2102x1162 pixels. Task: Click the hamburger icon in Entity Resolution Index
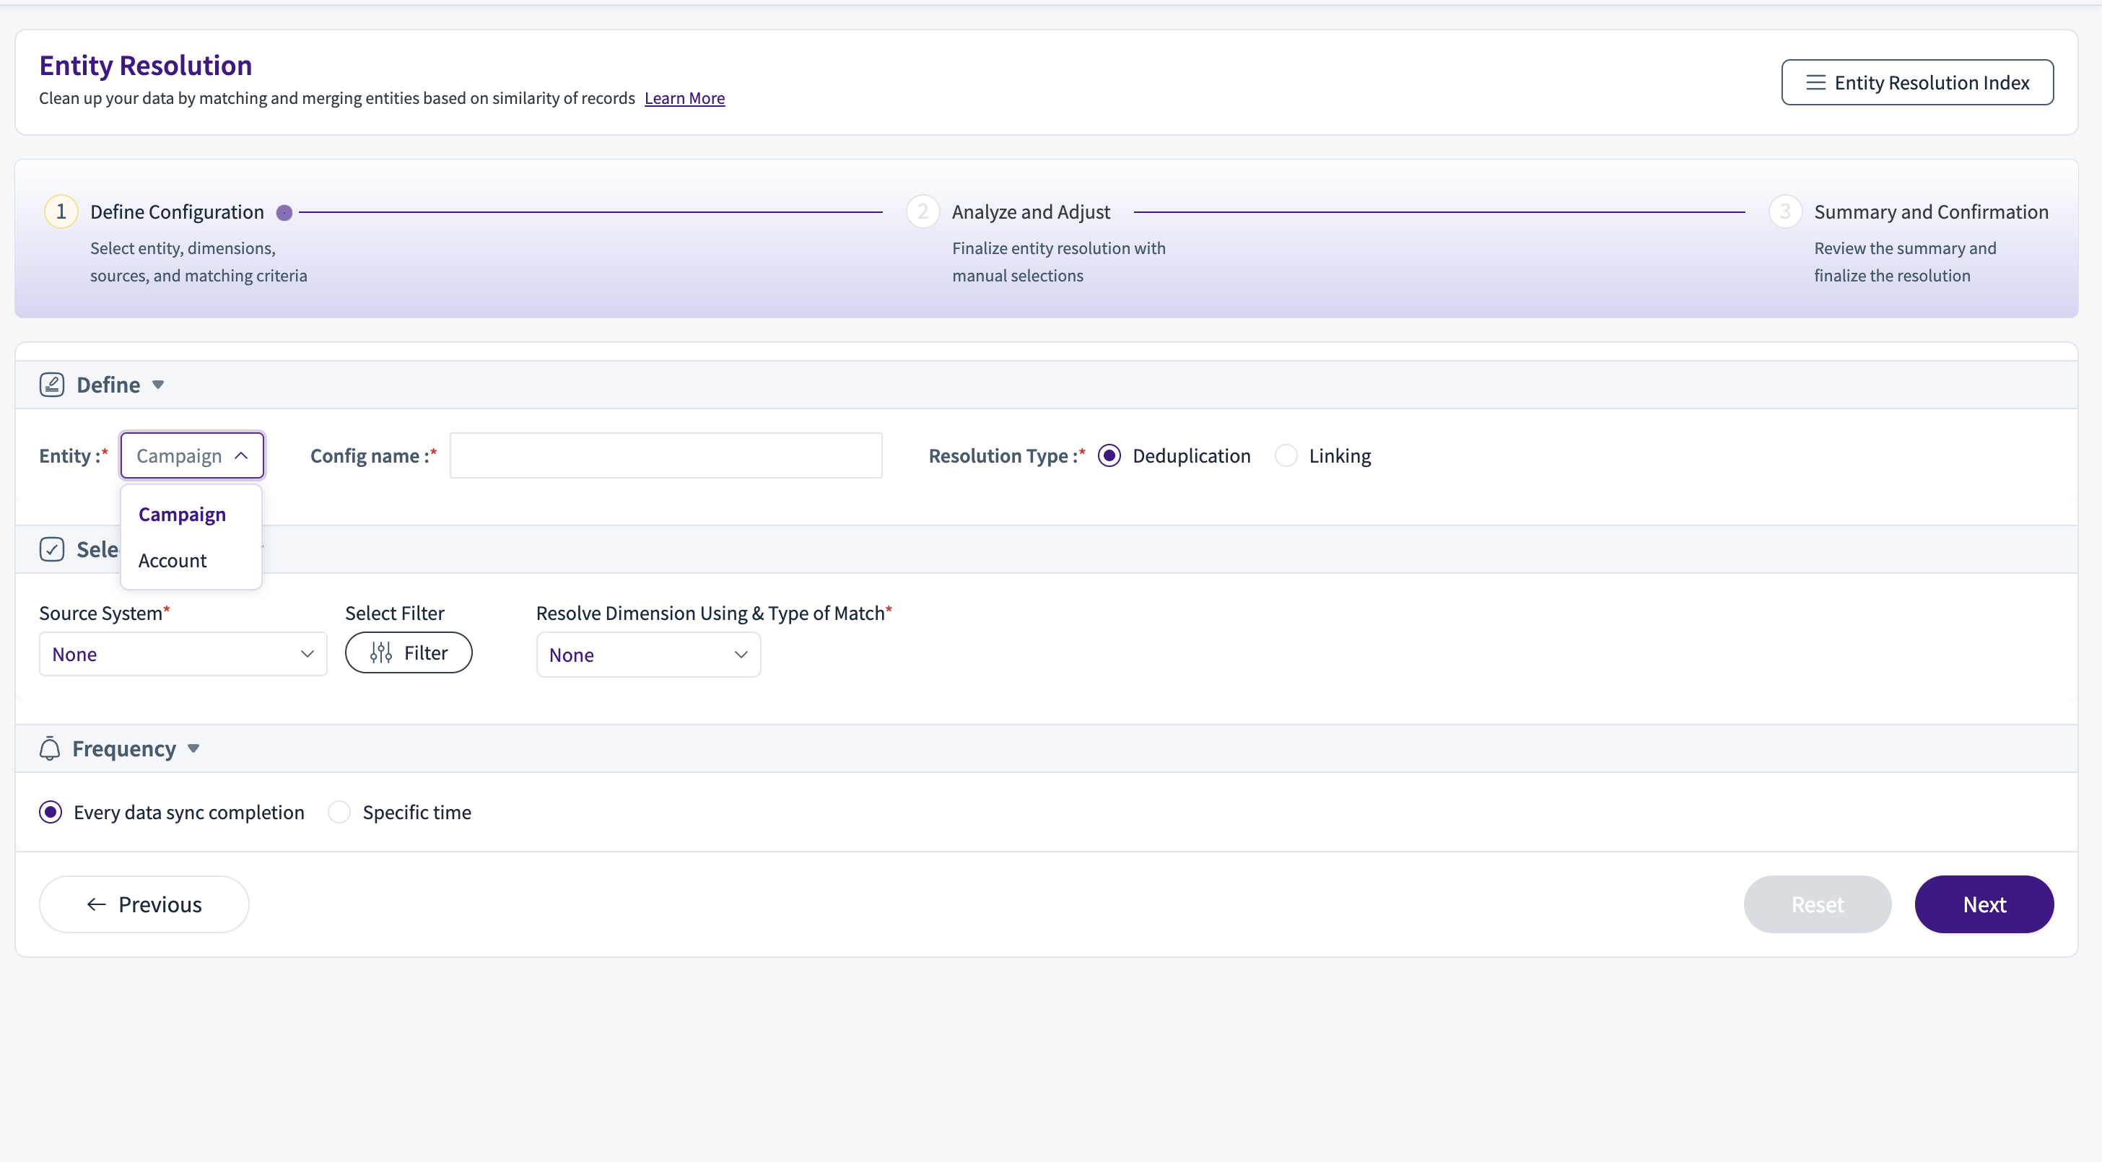coord(1815,82)
